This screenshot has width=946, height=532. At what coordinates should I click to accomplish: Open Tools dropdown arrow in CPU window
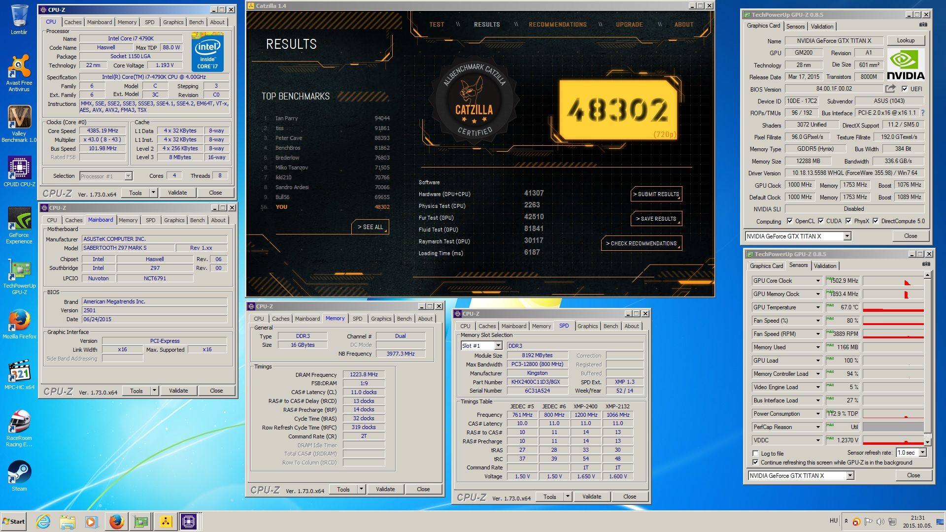[154, 193]
